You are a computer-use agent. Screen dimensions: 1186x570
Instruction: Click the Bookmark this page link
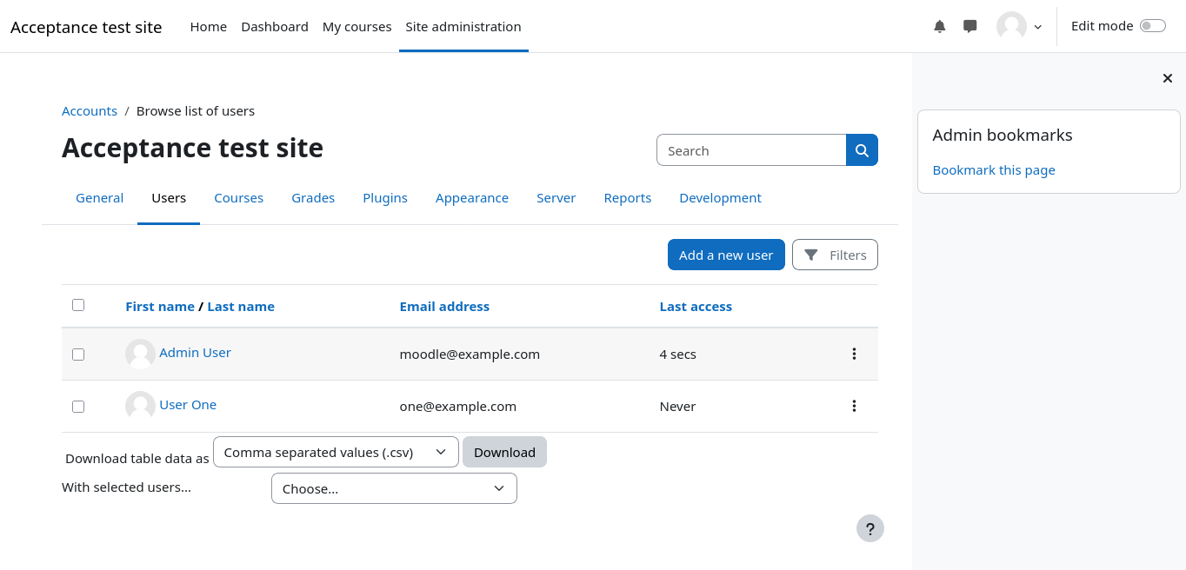tap(994, 170)
